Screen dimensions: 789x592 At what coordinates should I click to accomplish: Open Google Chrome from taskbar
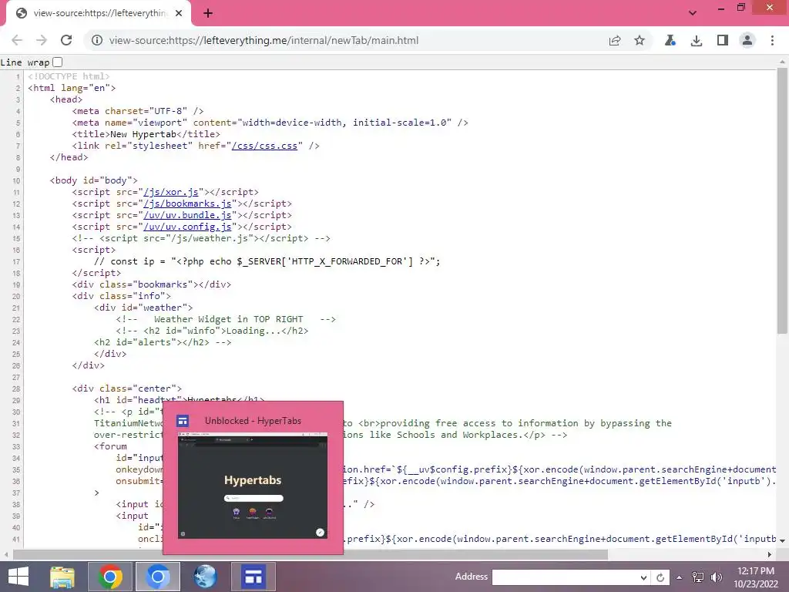(x=110, y=577)
